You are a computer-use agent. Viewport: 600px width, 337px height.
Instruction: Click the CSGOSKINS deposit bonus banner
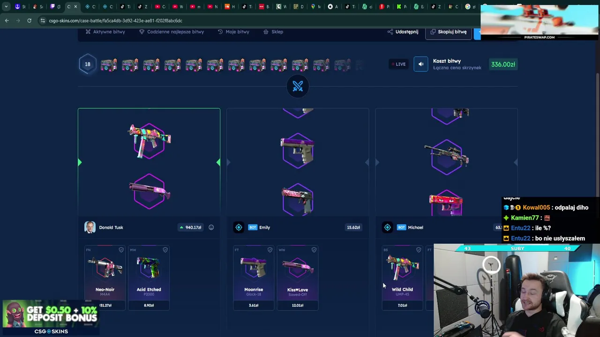[x=51, y=318]
